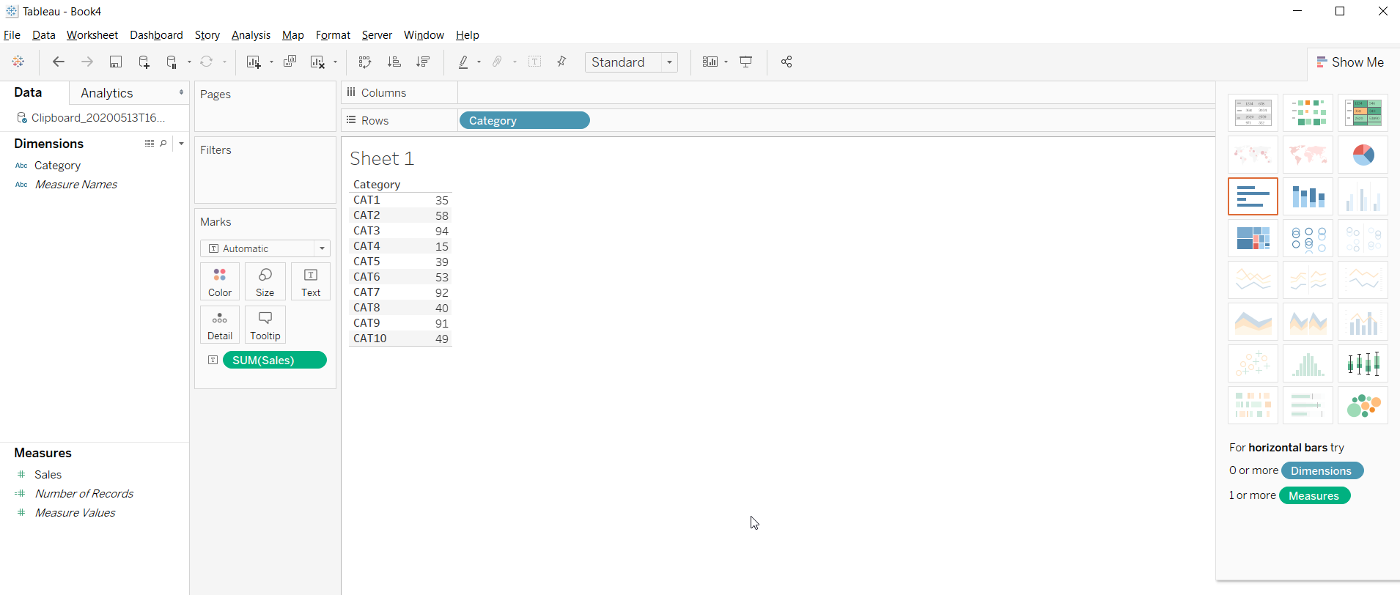Click the Undo back arrow
1400x595 pixels.
pyautogui.click(x=59, y=62)
